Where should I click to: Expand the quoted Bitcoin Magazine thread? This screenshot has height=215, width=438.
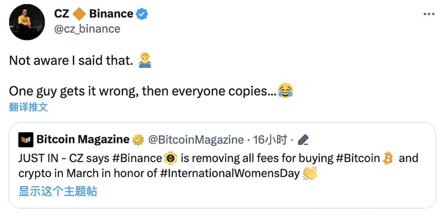pos(57,192)
